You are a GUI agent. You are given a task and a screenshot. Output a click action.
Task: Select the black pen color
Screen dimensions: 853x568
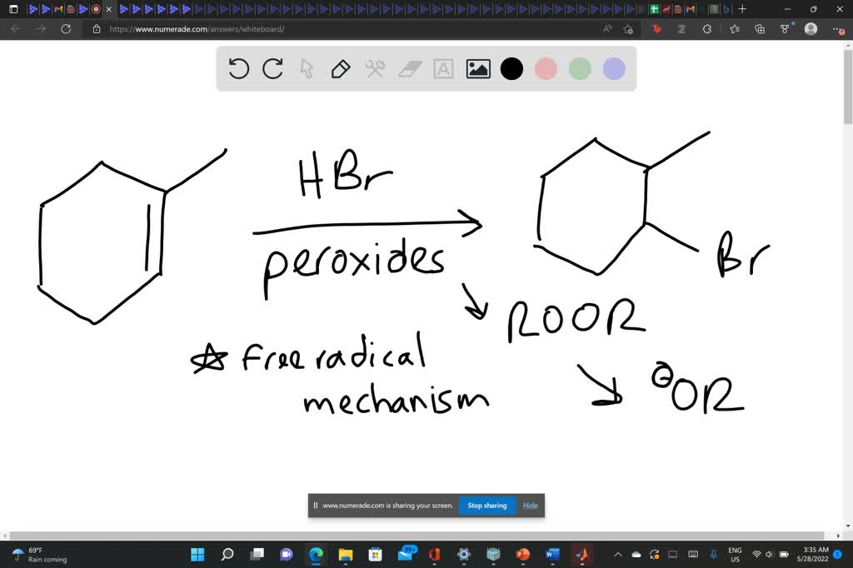click(511, 69)
